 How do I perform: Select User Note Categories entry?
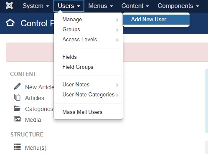click(x=88, y=95)
